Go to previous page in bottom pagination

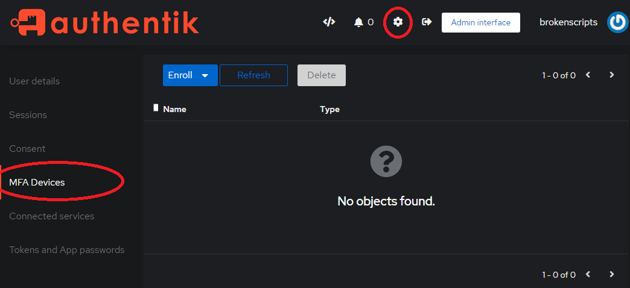(588, 274)
